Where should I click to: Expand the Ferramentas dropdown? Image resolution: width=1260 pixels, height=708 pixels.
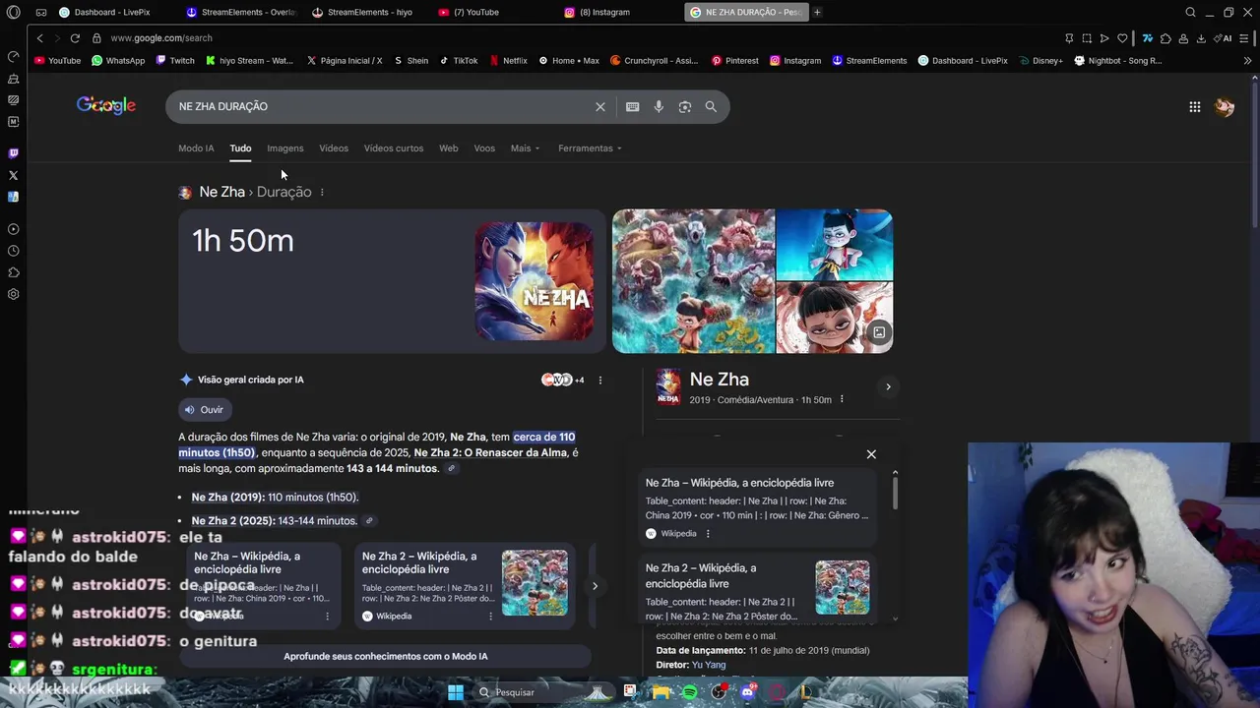pyautogui.click(x=591, y=148)
